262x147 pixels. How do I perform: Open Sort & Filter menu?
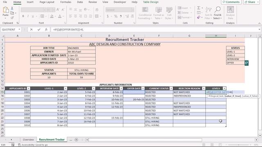[208, 13]
